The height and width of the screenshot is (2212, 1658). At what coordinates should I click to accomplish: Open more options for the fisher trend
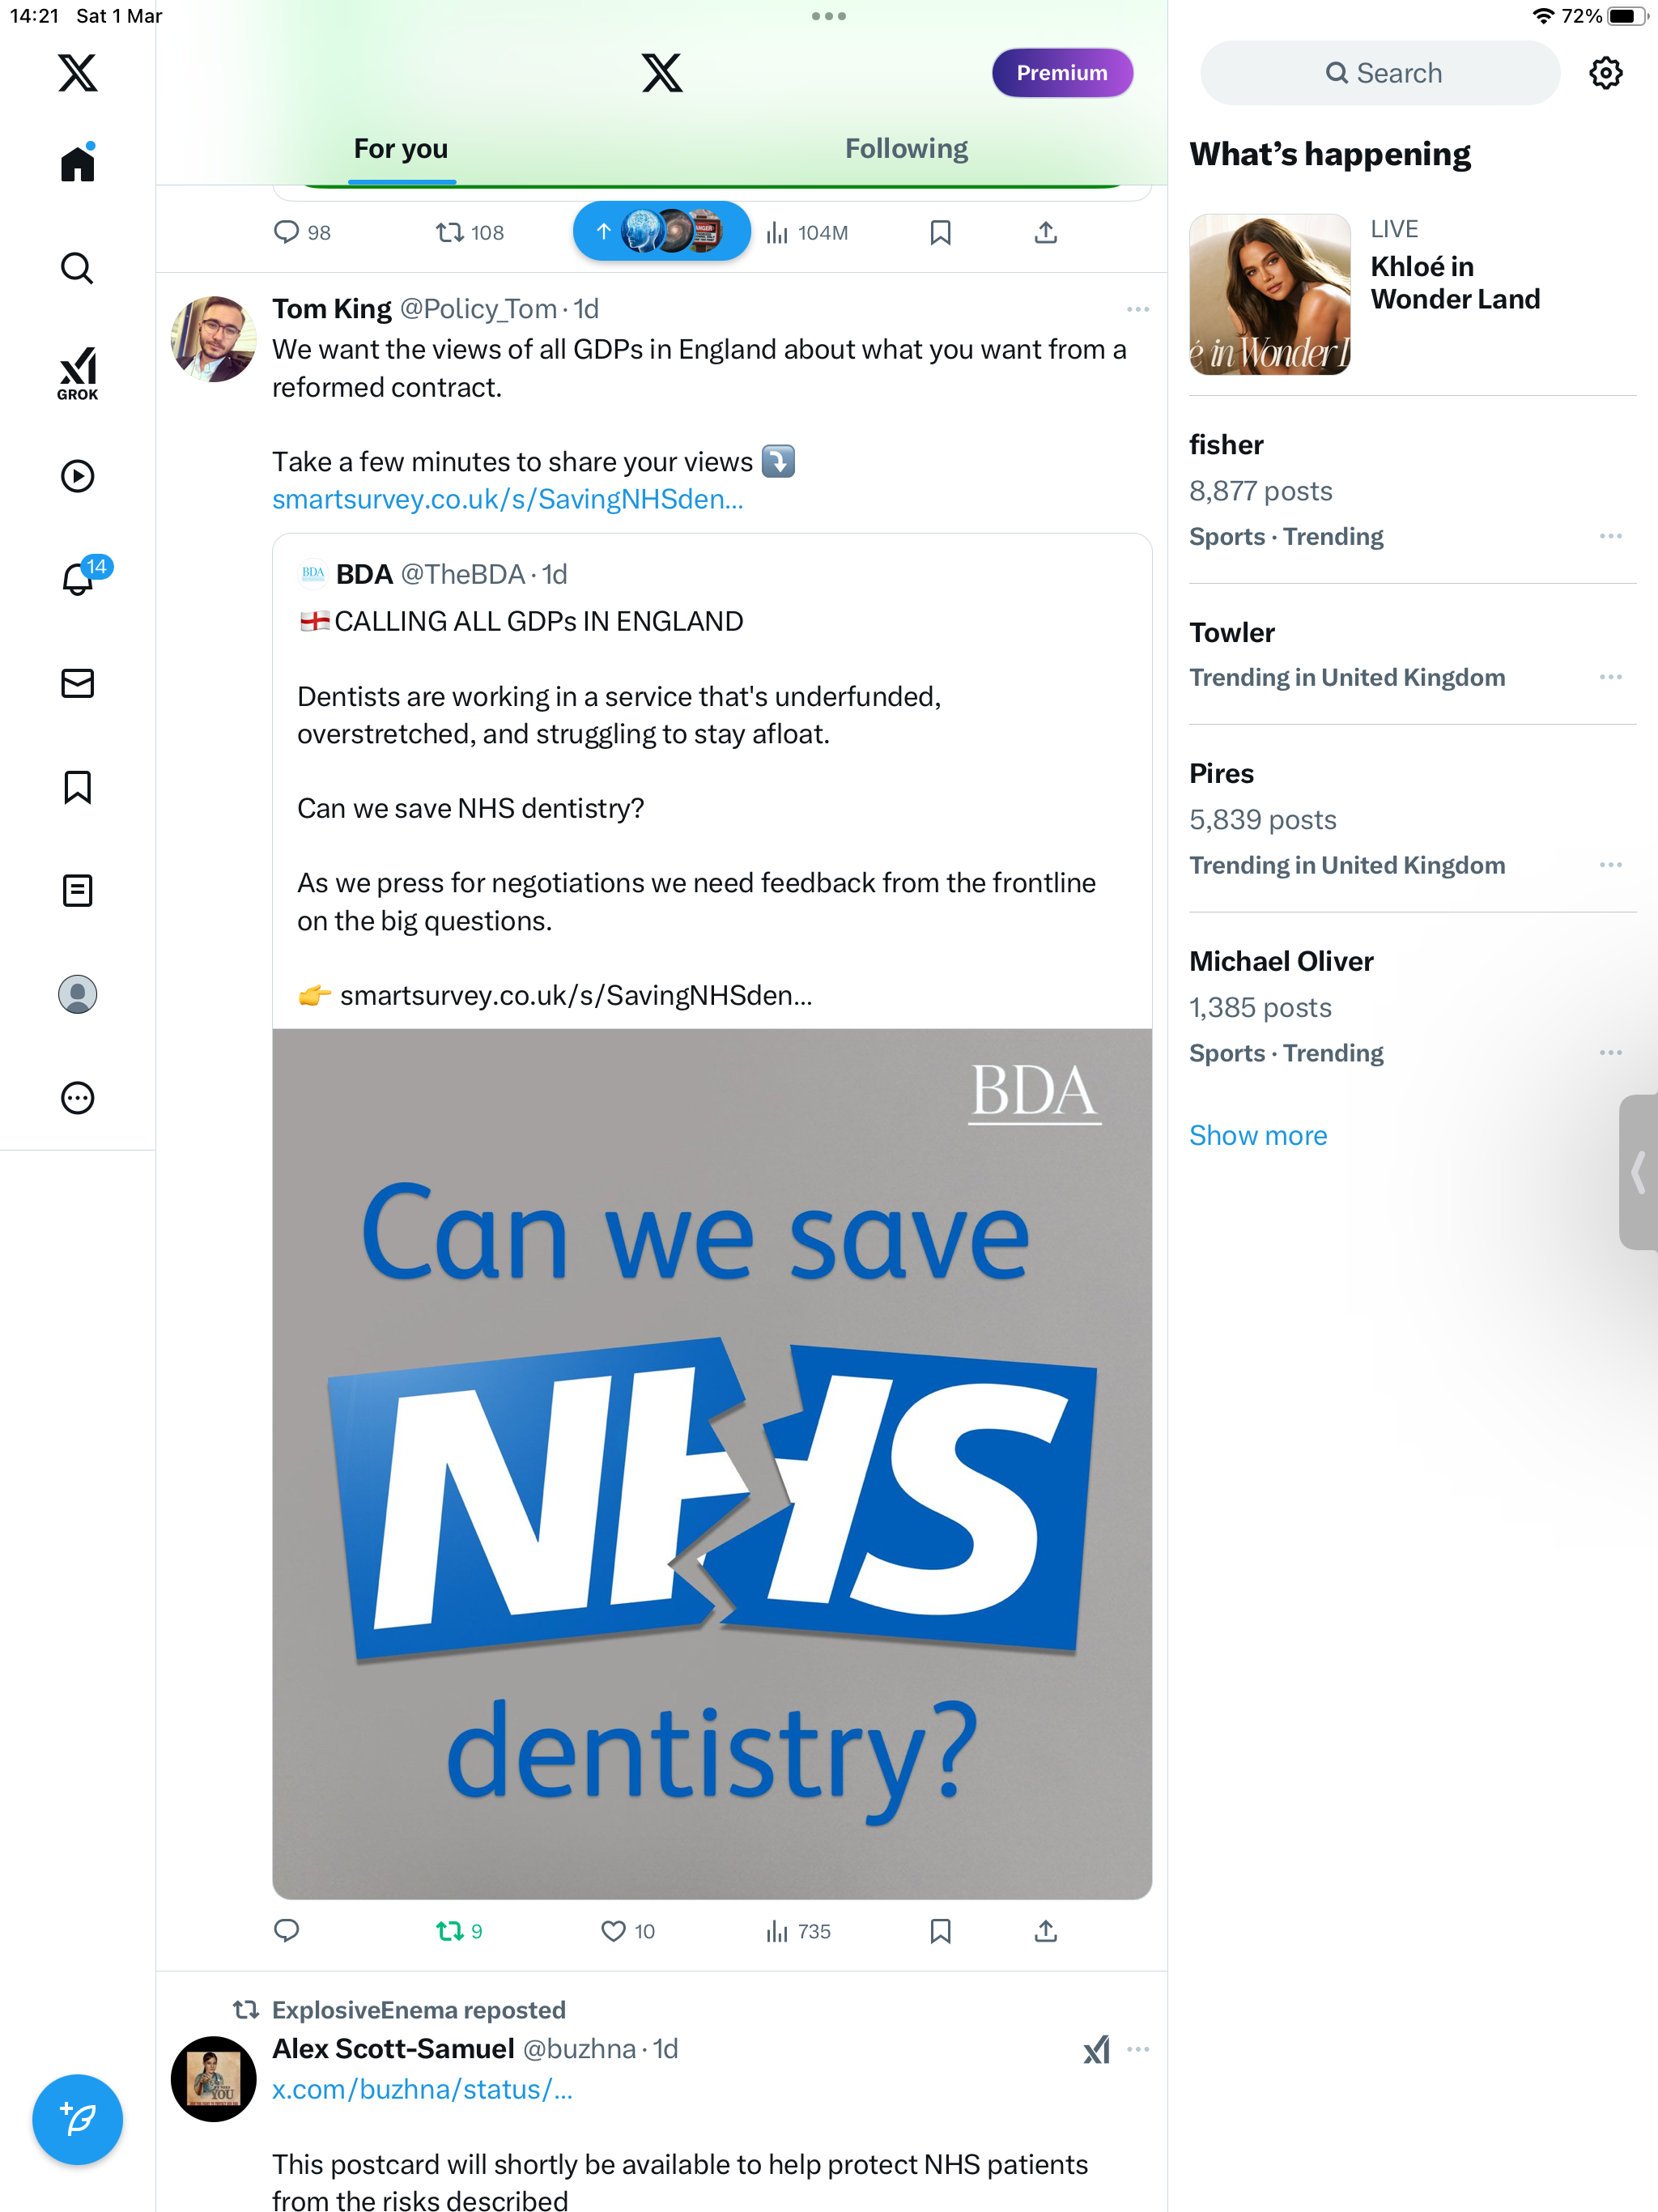click(x=1610, y=536)
